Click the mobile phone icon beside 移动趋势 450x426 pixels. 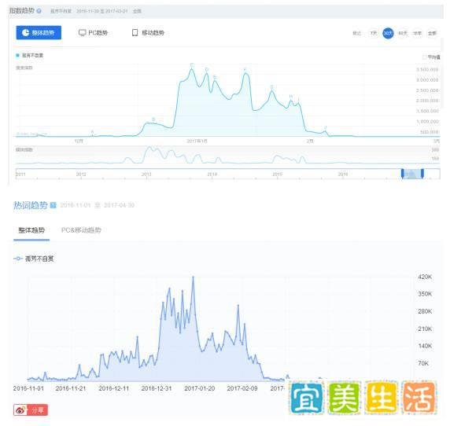135,33
